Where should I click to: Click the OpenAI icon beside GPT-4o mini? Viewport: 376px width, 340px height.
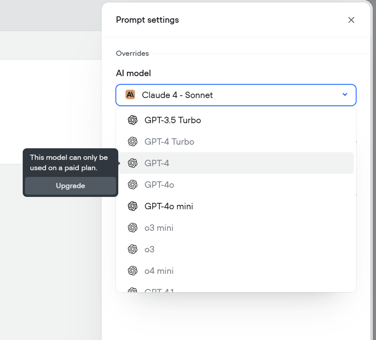[133, 206]
